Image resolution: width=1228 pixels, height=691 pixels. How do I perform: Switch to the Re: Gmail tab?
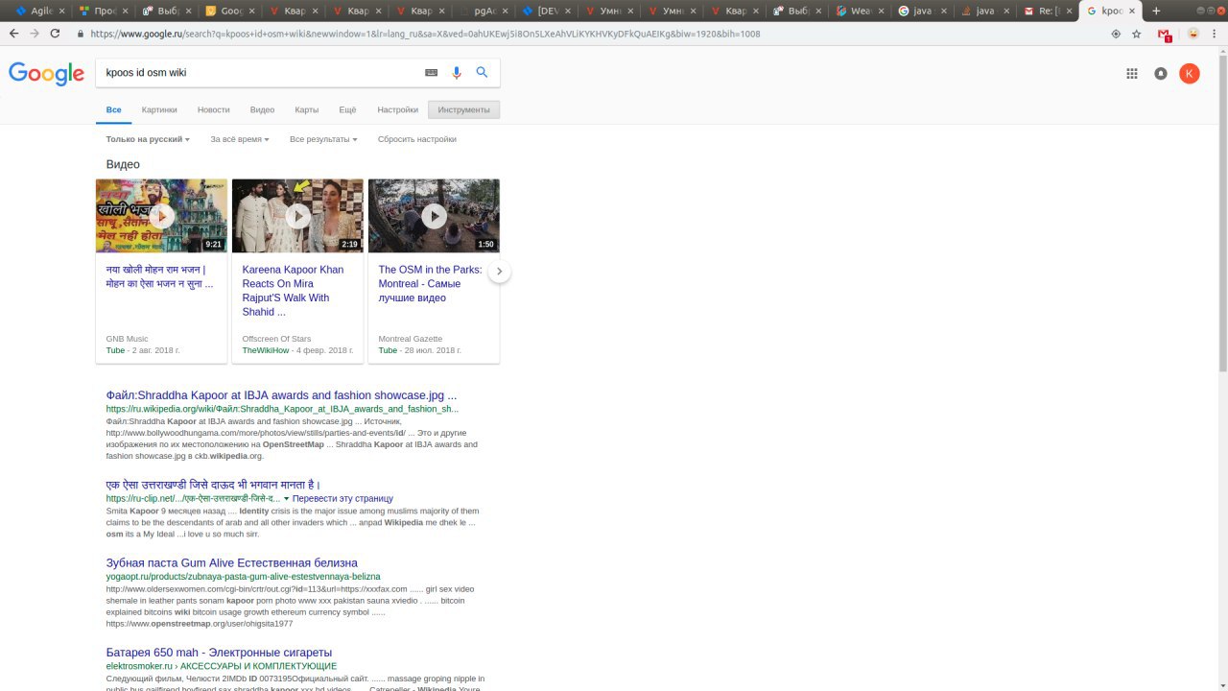(1045, 12)
